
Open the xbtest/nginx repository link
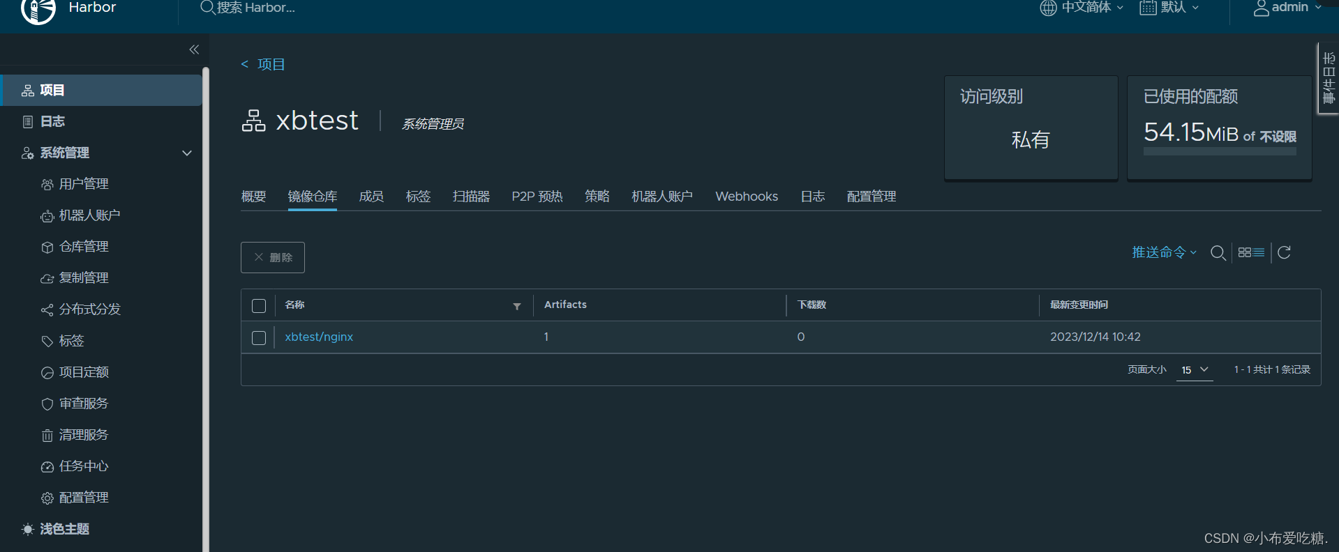click(x=319, y=337)
